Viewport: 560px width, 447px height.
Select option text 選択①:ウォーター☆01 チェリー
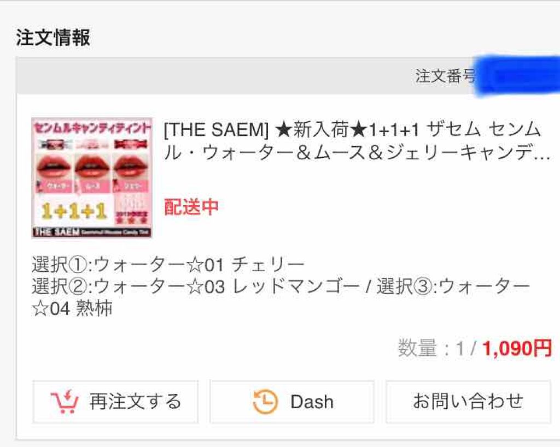click(x=168, y=265)
